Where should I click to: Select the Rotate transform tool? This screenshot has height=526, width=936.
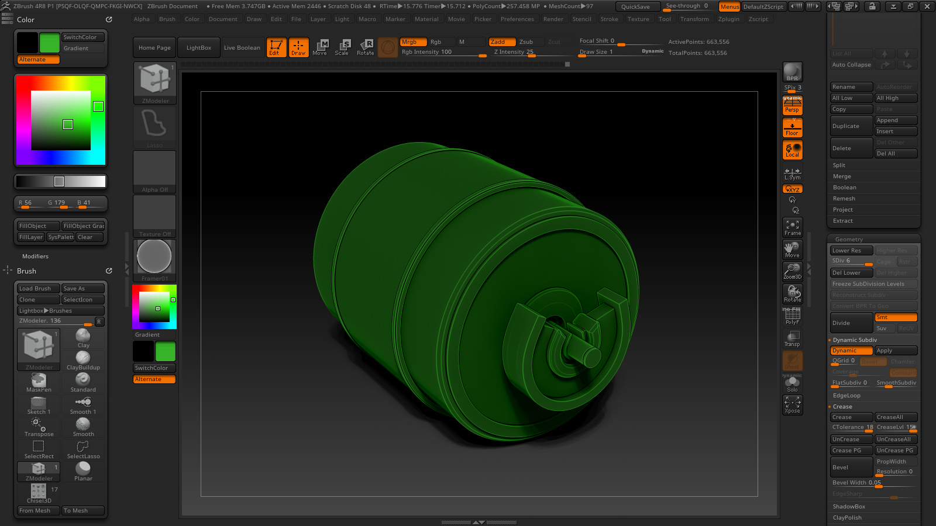click(366, 47)
